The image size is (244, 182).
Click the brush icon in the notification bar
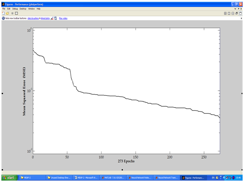click(52, 18)
